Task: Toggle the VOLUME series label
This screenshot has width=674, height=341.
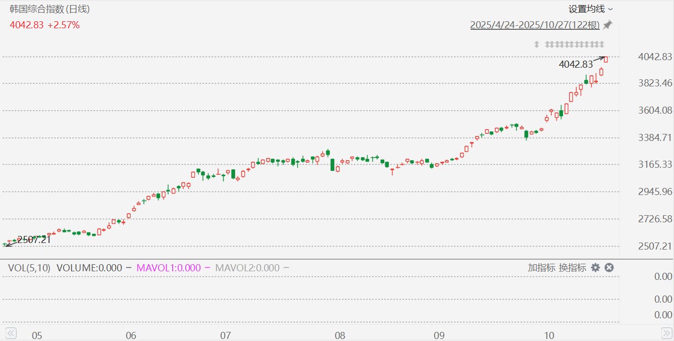Action: tap(89, 268)
